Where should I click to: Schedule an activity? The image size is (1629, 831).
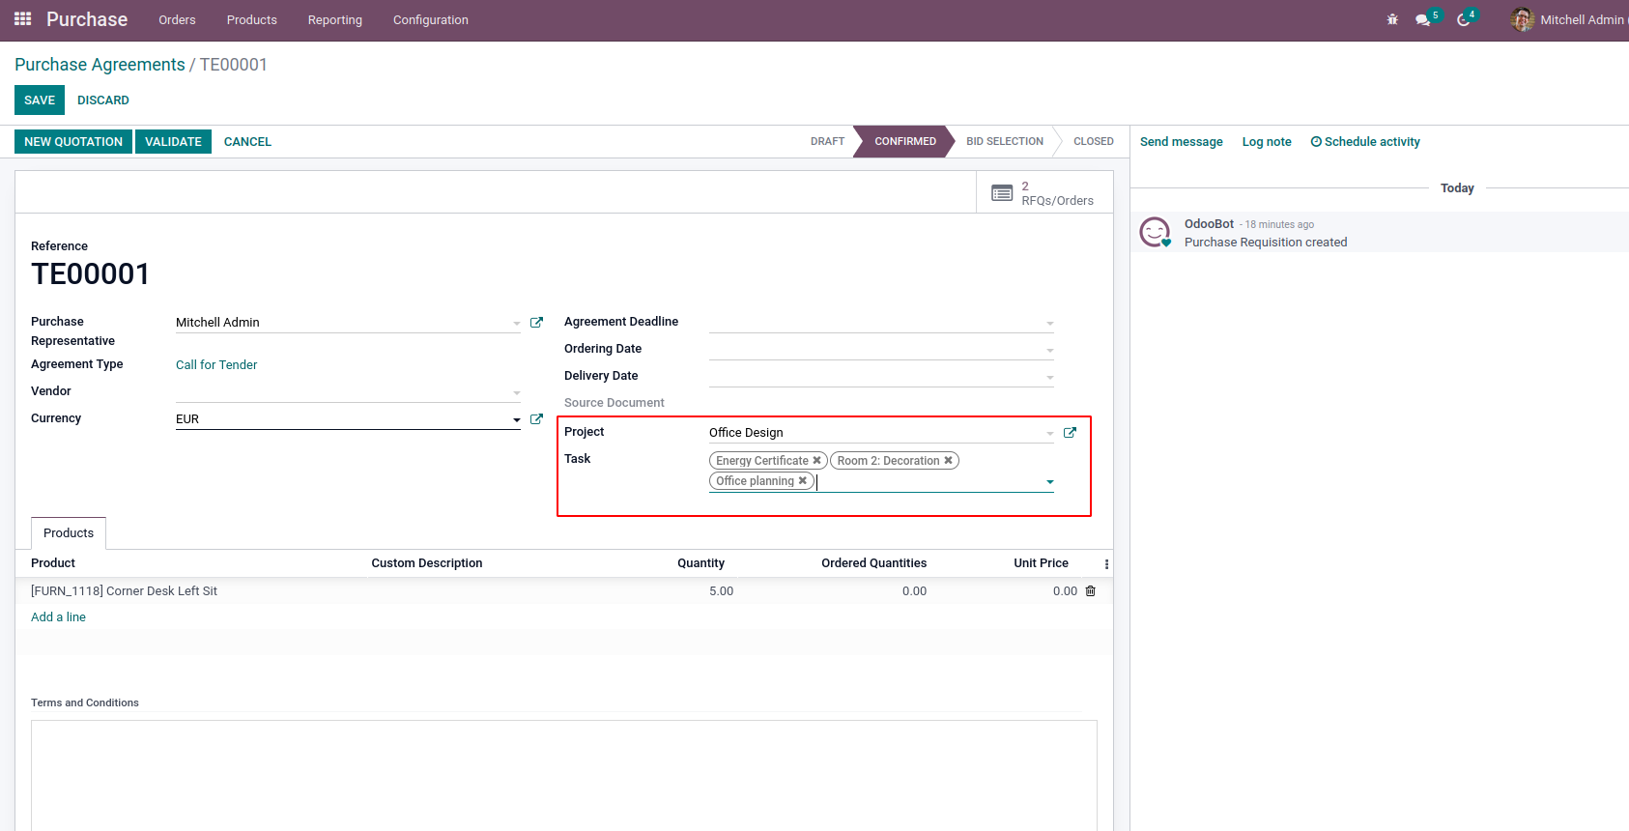1365,142
